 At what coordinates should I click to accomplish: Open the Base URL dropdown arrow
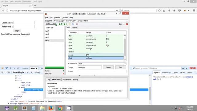point(127,21)
